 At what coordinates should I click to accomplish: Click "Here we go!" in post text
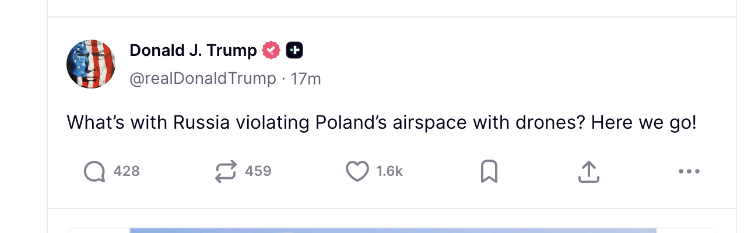point(644,123)
